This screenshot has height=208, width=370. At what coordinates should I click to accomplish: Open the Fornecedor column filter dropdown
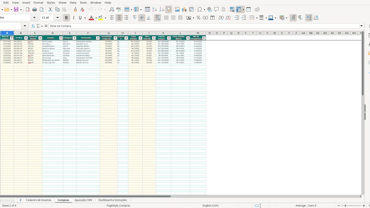(98, 38)
